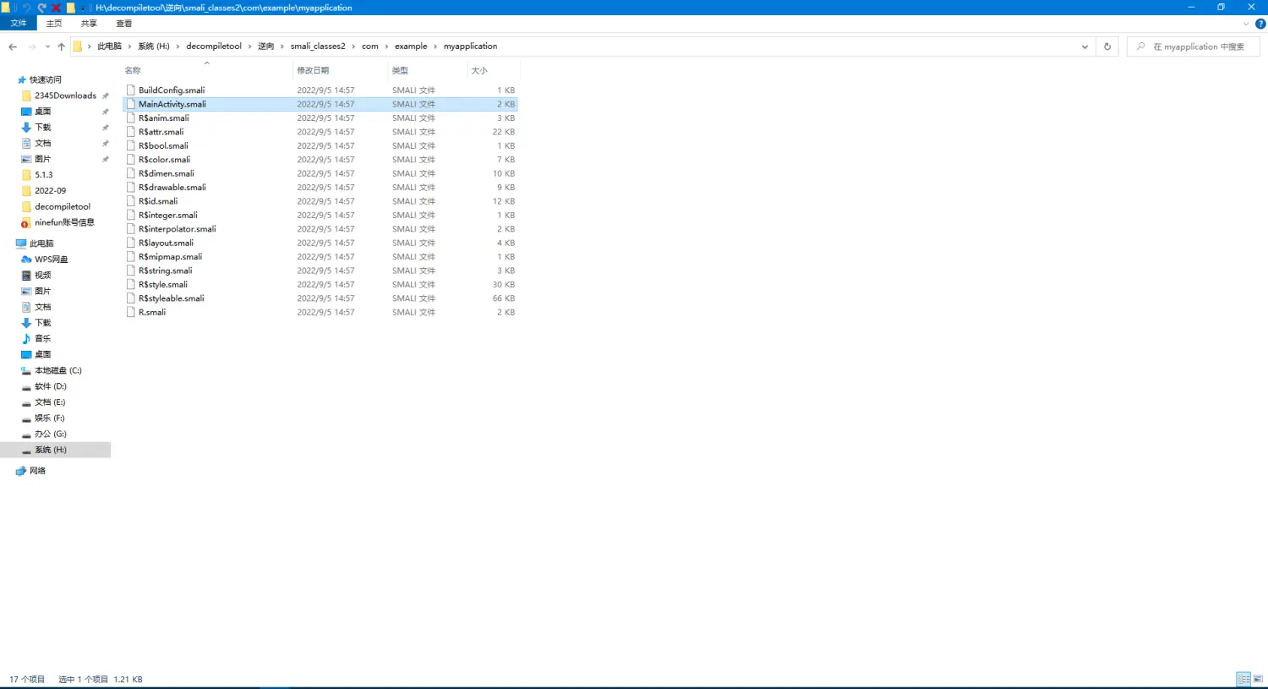1268x689 pixels.
Task: Open the recent locations dropdown arrow
Action: pyautogui.click(x=47, y=46)
